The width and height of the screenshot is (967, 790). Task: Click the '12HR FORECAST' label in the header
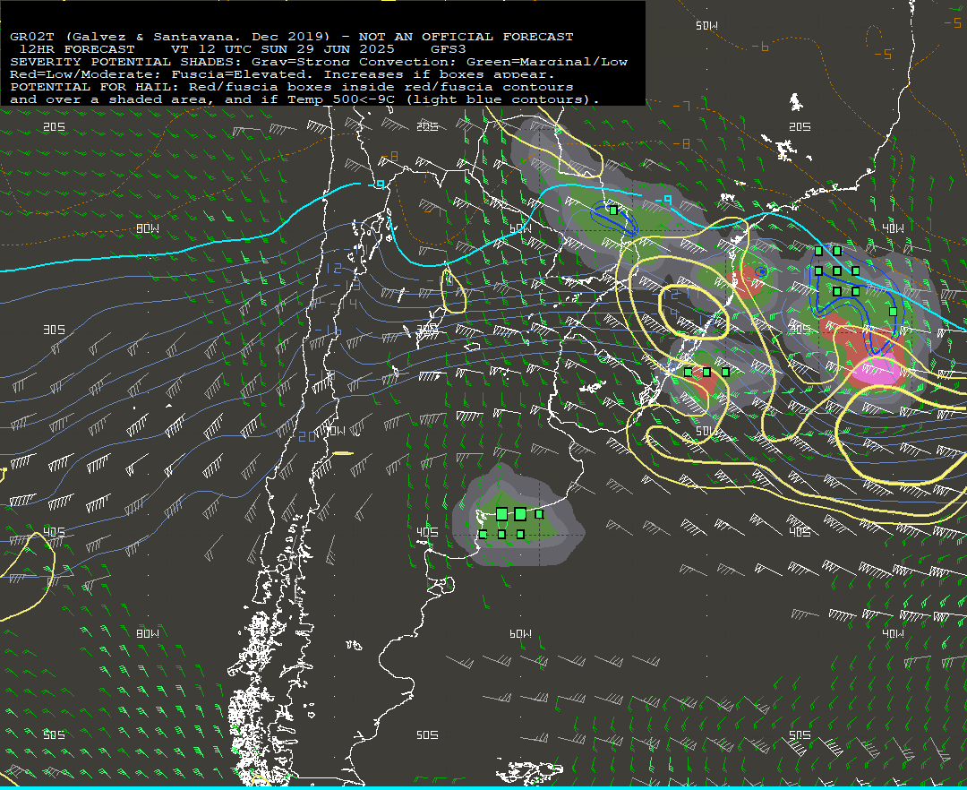tap(76, 48)
